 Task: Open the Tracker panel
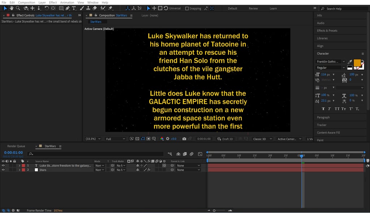tap(322, 125)
